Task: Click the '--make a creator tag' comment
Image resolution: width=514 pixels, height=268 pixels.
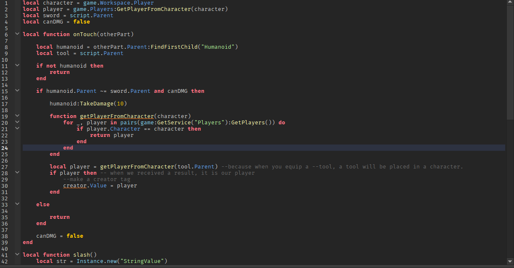Action: pos(97,179)
